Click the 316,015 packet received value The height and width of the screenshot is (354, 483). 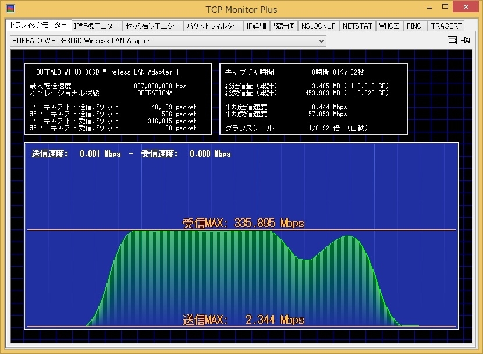[172, 121]
